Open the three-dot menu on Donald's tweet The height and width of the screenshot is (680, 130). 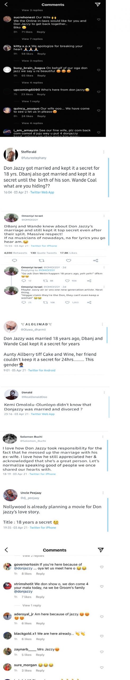tap(104, 392)
